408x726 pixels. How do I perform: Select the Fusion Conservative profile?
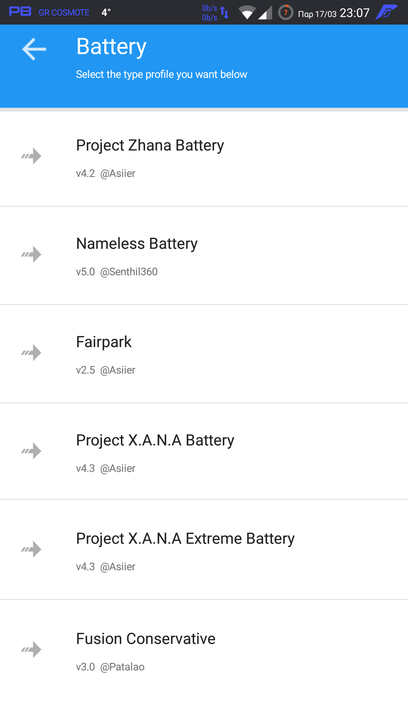click(x=145, y=639)
